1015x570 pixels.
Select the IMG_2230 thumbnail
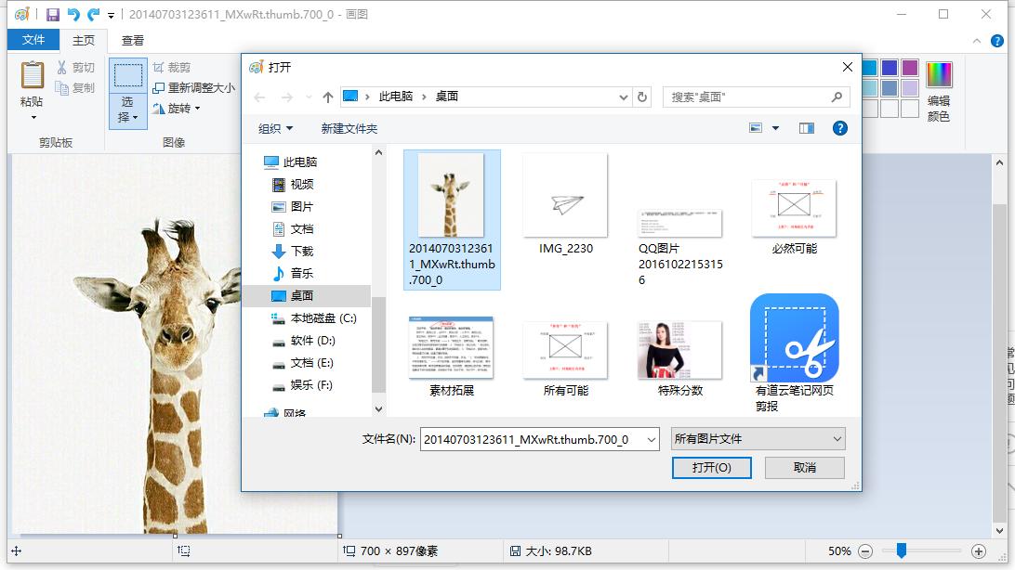tap(564, 194)
